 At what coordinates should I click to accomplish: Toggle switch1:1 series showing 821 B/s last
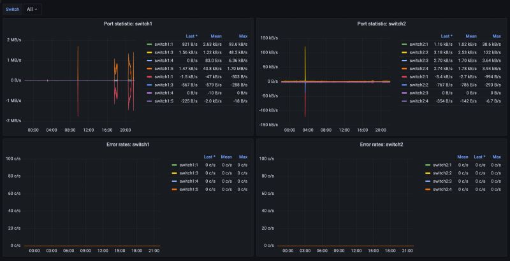point(164,45)
